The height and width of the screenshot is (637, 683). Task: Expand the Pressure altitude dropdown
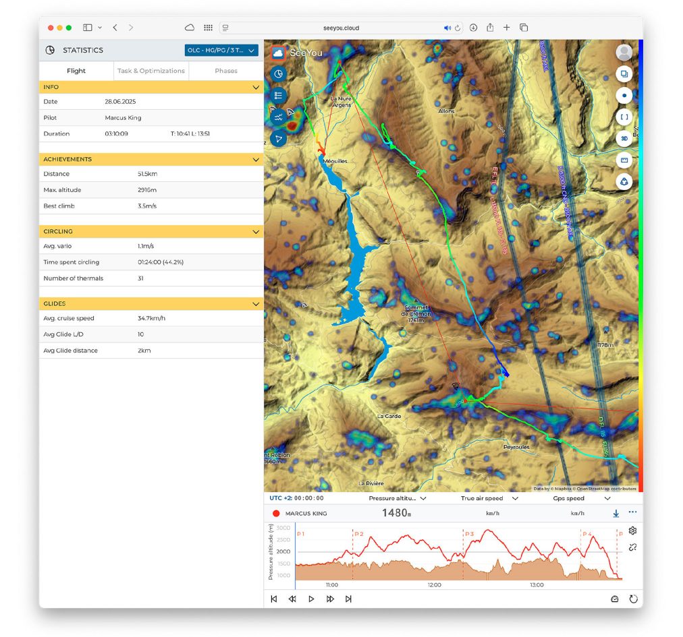point(398,498)
